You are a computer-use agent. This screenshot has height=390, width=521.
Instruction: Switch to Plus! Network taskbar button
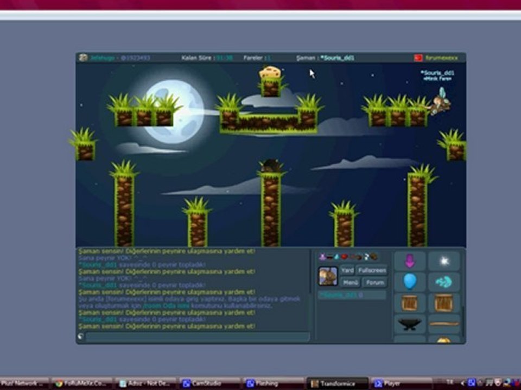(x=24, y=383)
